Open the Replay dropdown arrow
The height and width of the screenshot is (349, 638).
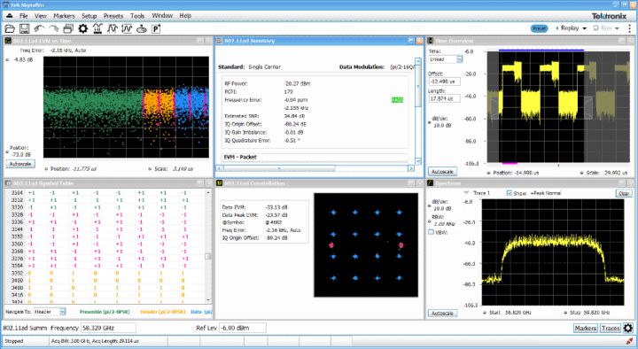[585, 28]
